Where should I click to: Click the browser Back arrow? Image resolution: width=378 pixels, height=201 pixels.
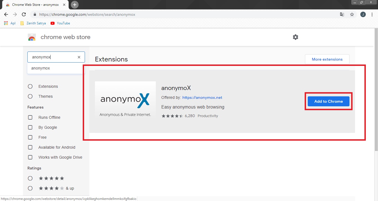(6, 14)
